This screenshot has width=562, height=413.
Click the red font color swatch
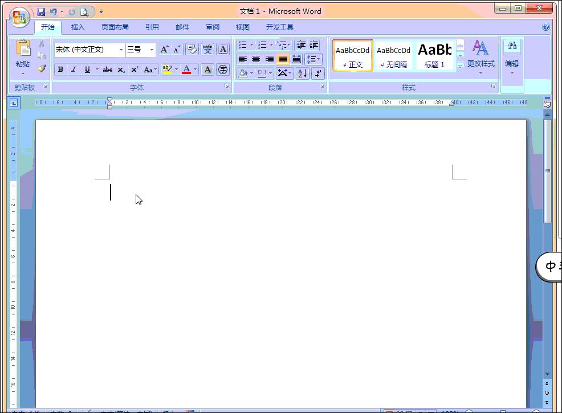pos(187,72)
